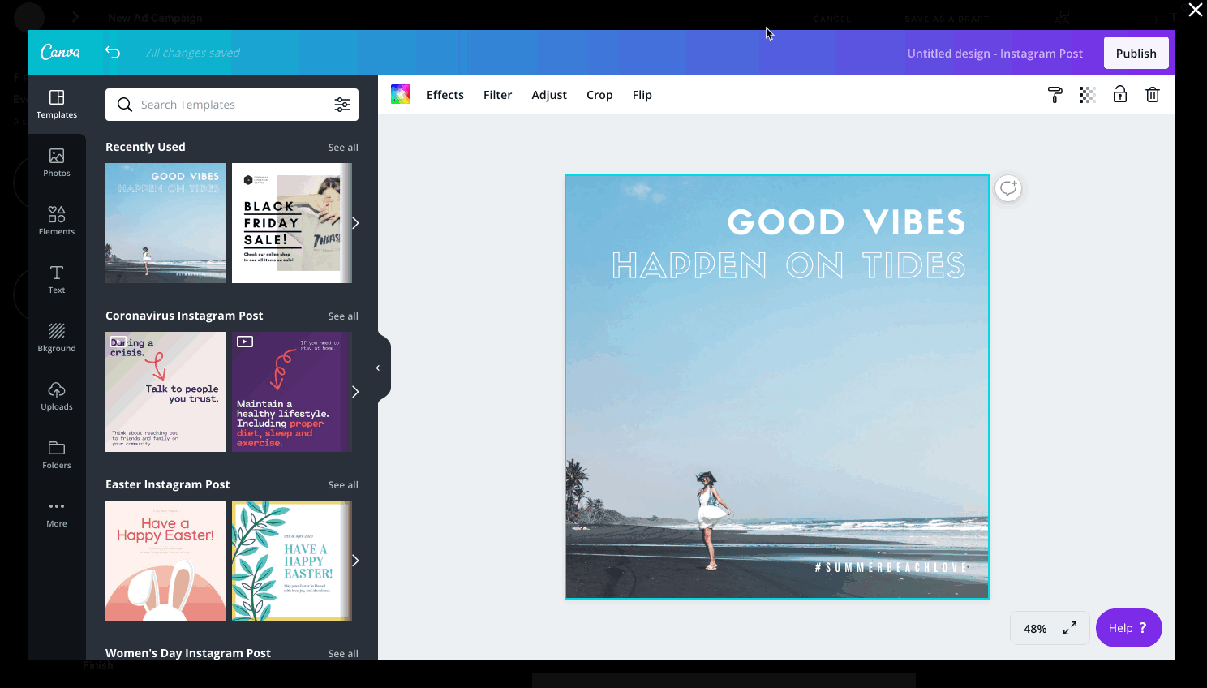Click CANCEL in the background window

click(832, 19)
